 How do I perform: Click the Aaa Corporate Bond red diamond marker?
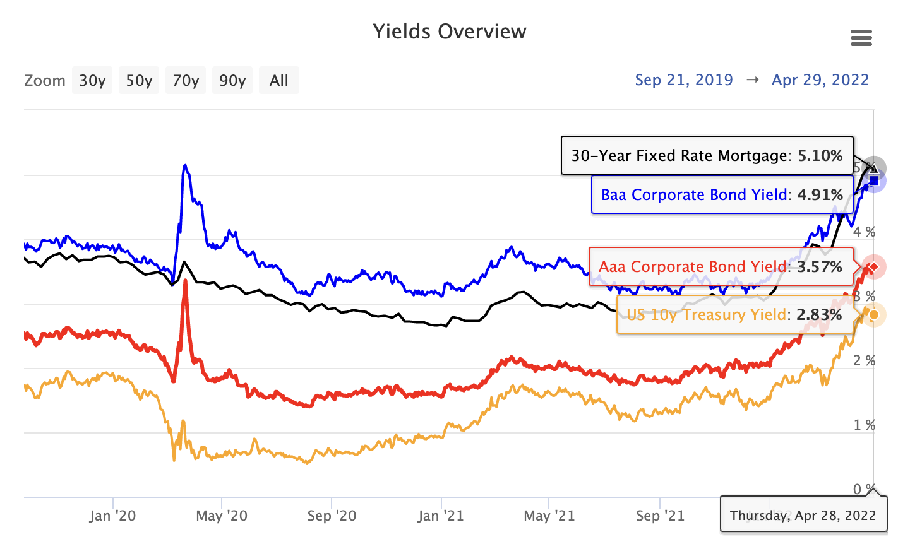[874, 268]
